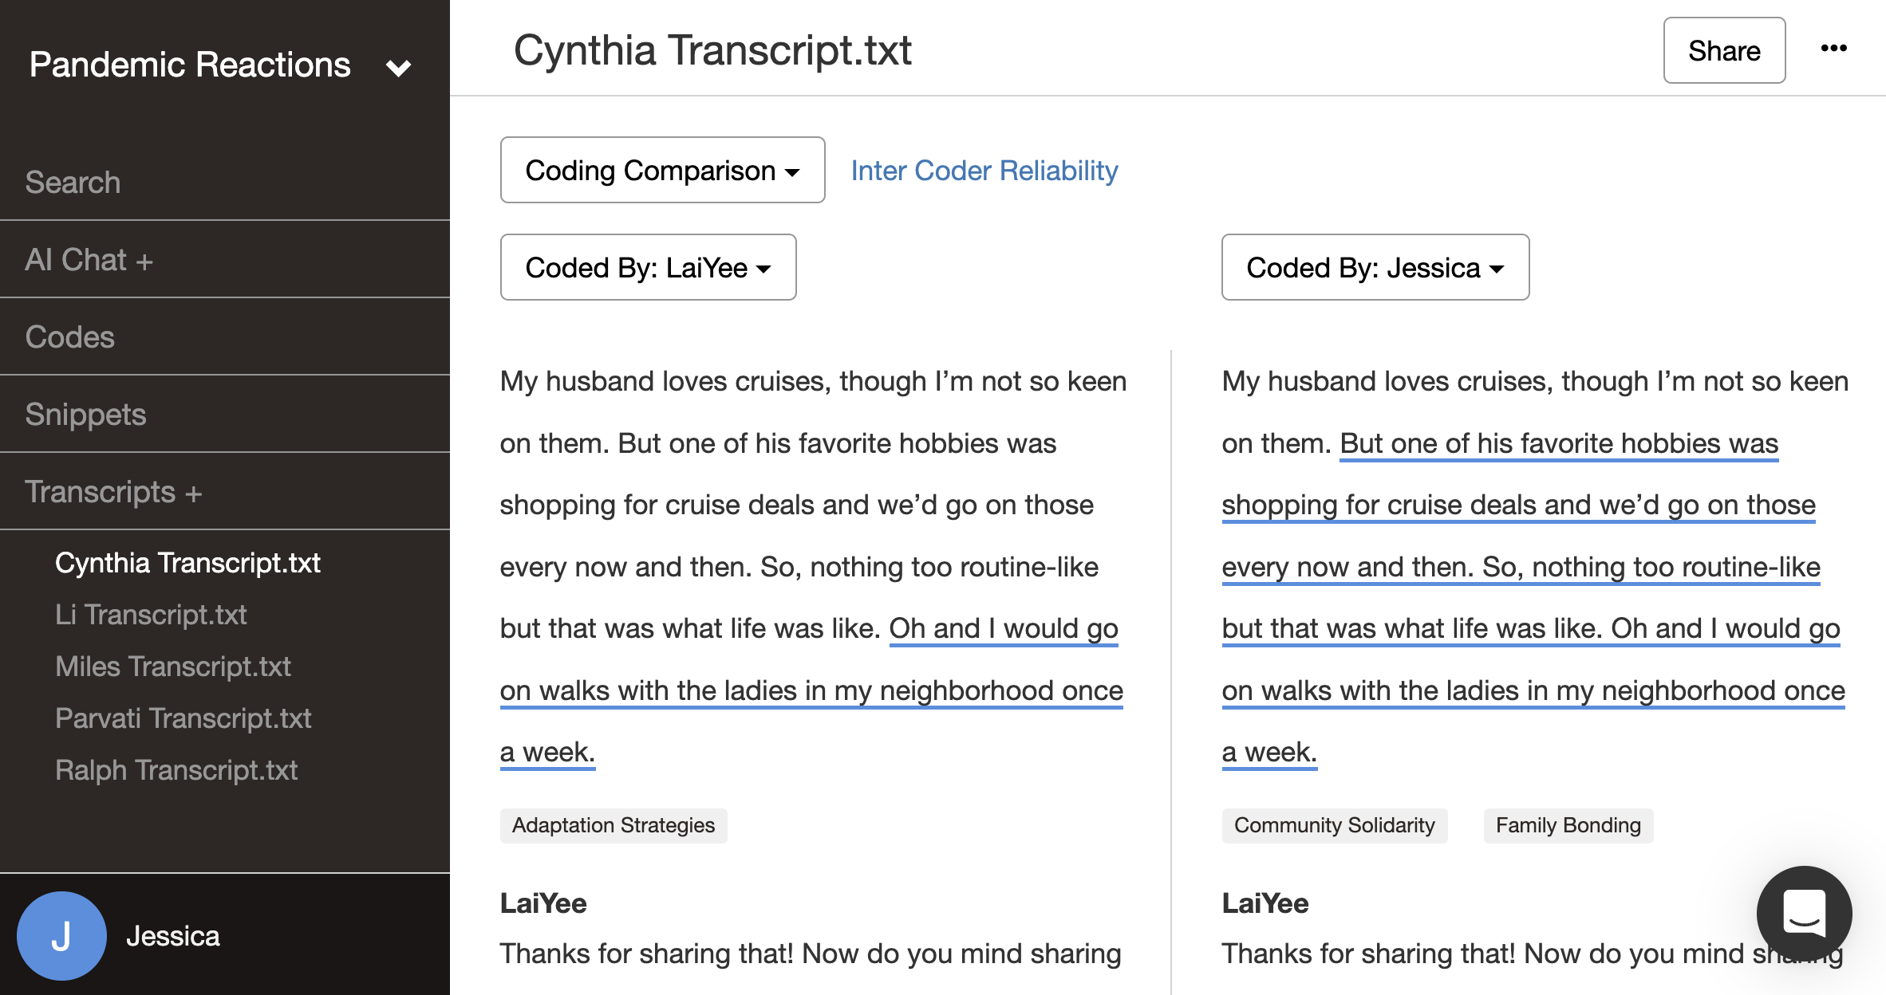Open the Coding Comparison dropdown

pos(661,170)
